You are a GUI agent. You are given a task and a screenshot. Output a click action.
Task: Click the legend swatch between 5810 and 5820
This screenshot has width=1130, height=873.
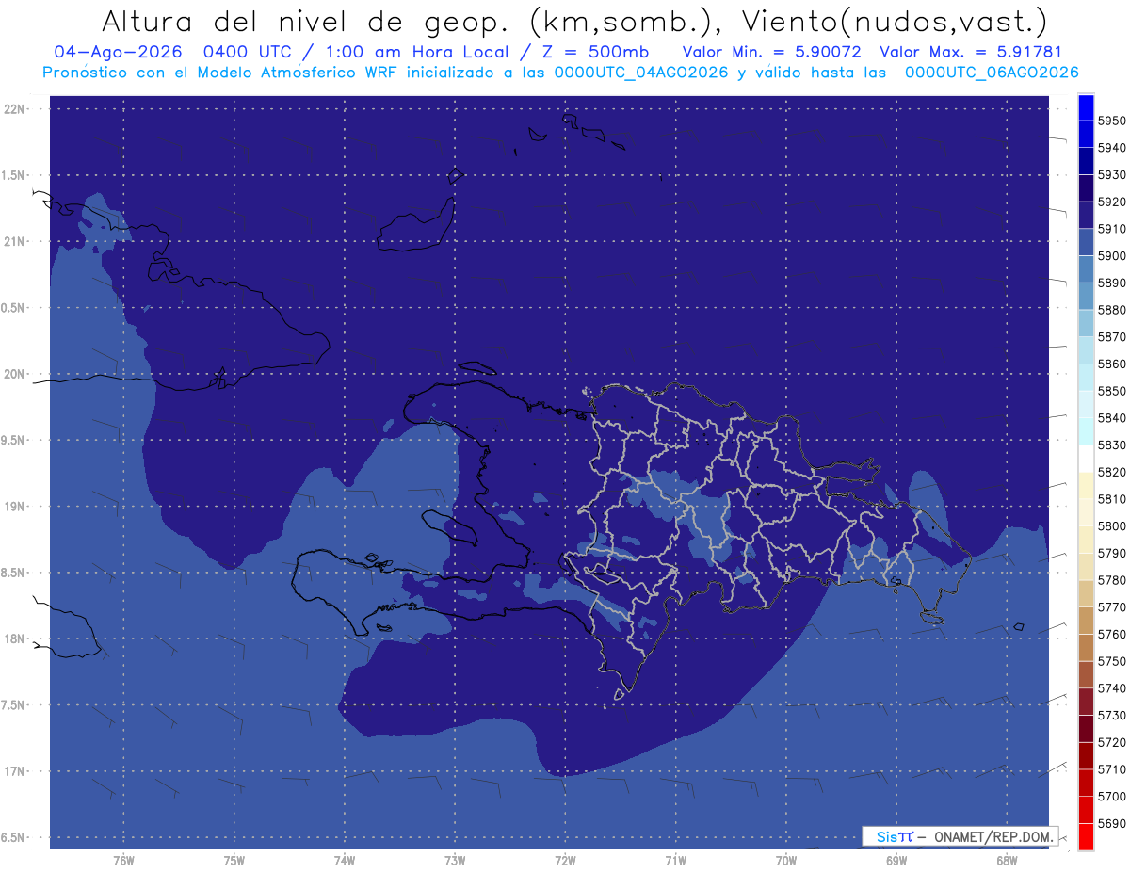point(1086,486)
